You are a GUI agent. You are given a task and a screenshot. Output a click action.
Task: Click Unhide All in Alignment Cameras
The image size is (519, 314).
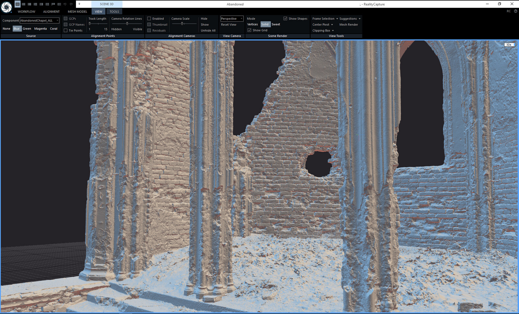(x=208, y=30)
